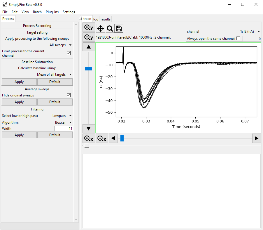Toggle Limit process to current channel checkbox
Screen dimensions: 263x230
(69, 53)
